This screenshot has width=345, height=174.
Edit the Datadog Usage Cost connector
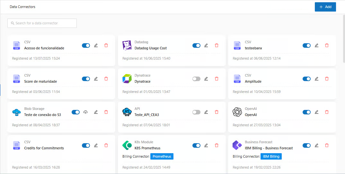206,46
